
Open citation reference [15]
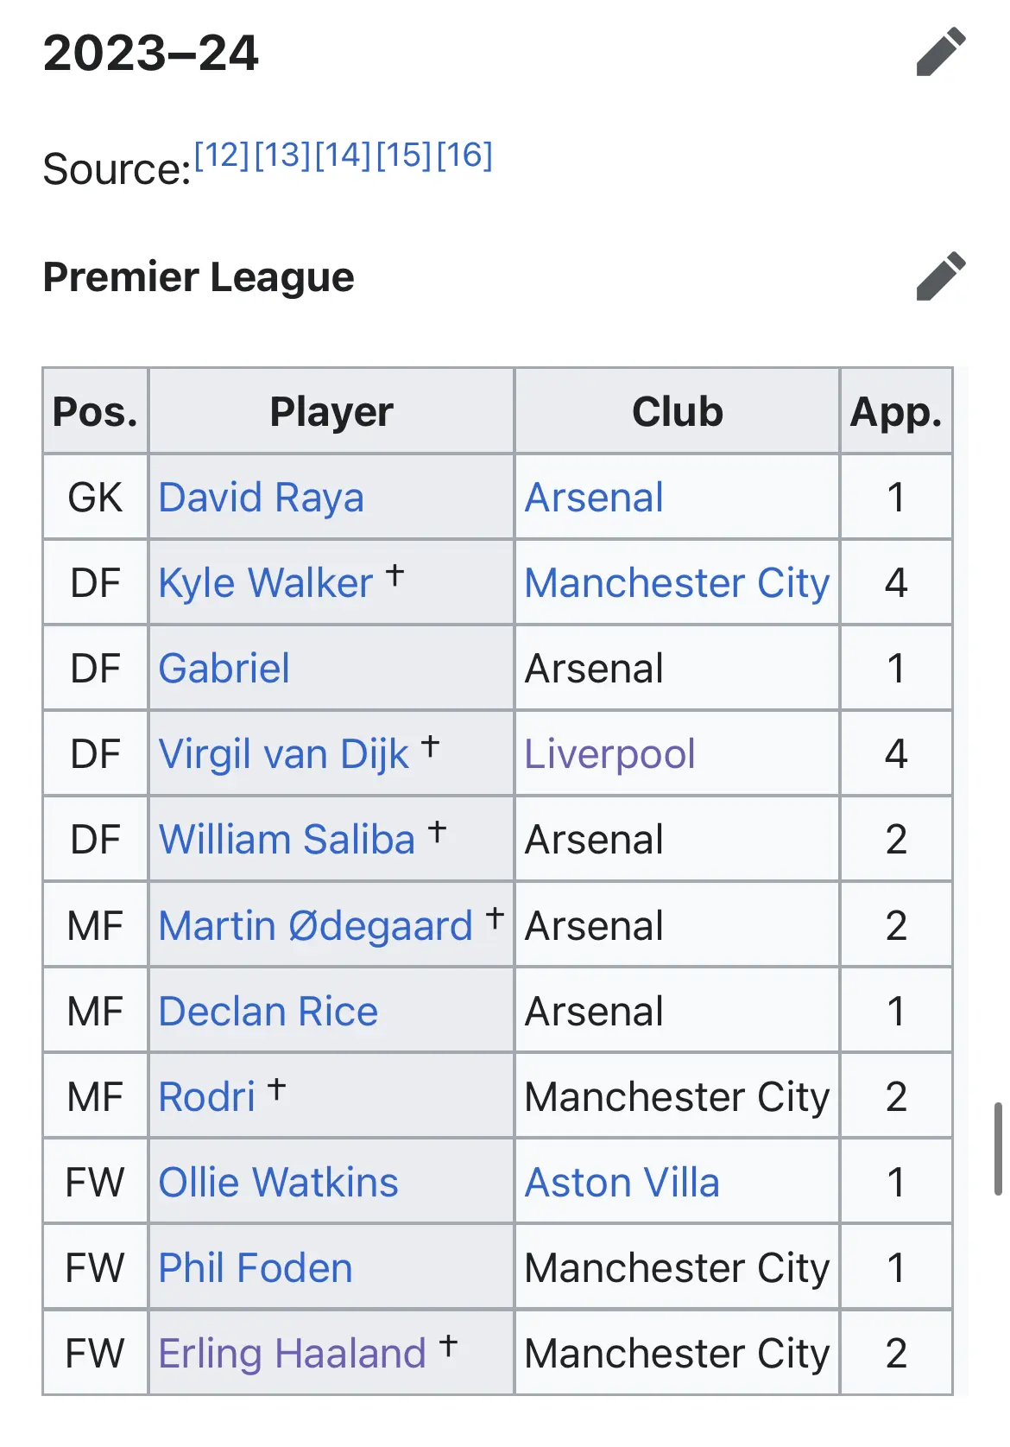tap(403, 155)
